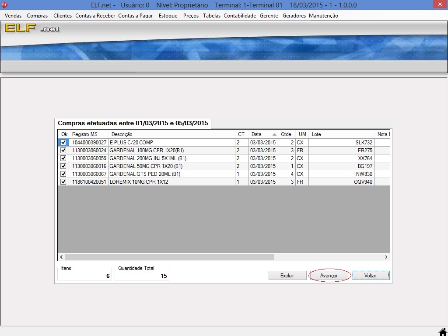
Task: Sort by the Data column header
Action: click(263, 134)
